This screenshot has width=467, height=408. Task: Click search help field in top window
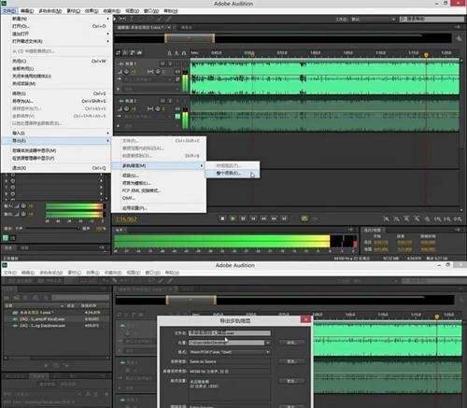click(x=432, y=19)
